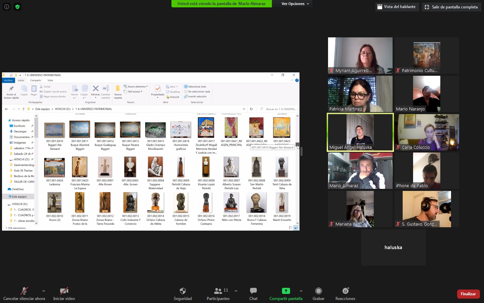Create a Nueva carpeta
This screenshot has width=484, height=303.
118,92
